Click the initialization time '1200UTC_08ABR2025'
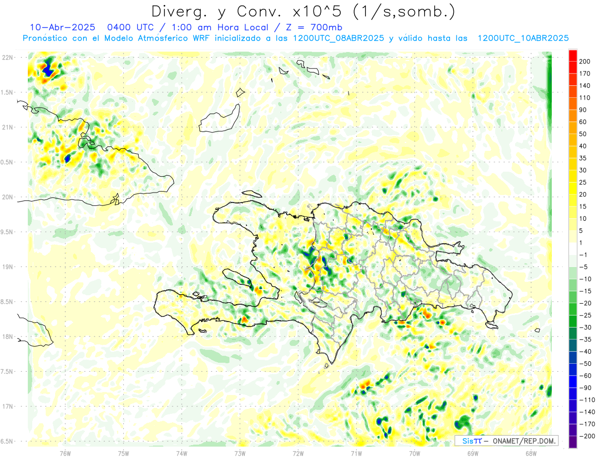This screenshot has height=460, width=596. point(339,38)
